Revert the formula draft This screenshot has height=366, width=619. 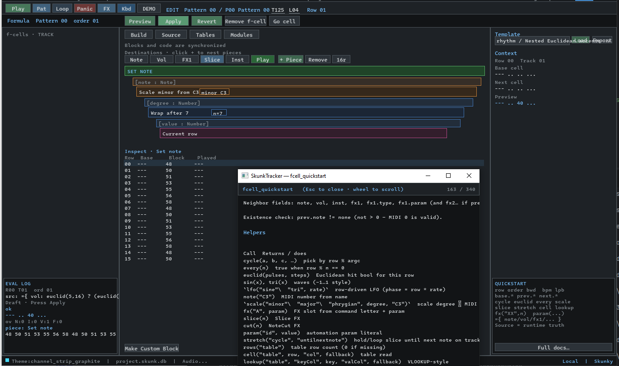[x=207, y=21]
